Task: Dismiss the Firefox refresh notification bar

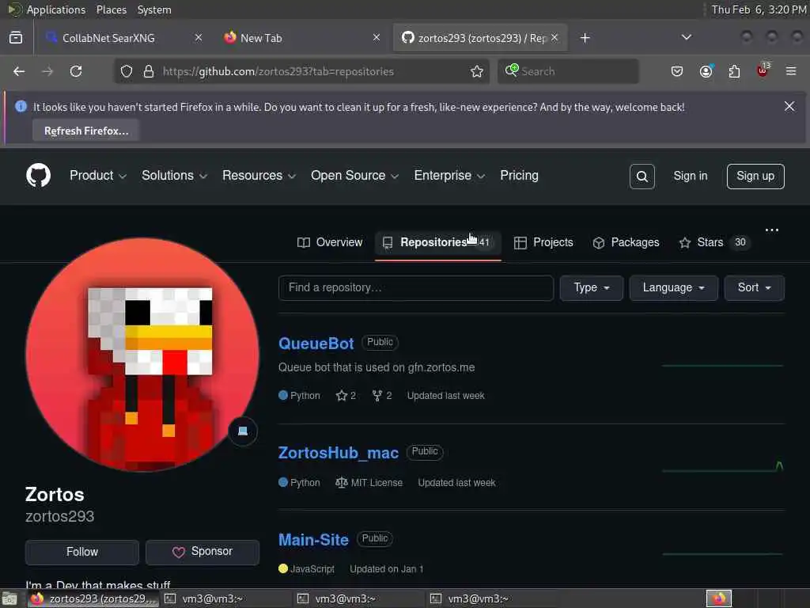Action: click(x=789, y=107)
